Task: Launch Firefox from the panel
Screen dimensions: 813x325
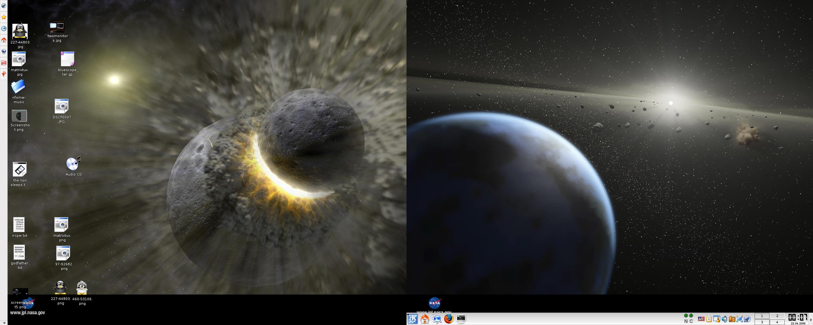Action: click(449, 319)
